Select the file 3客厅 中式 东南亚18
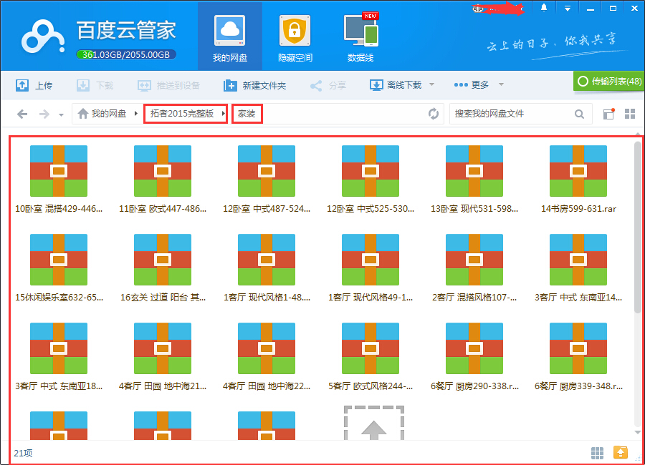The image size is (645, 465). (x=59, y=356)
